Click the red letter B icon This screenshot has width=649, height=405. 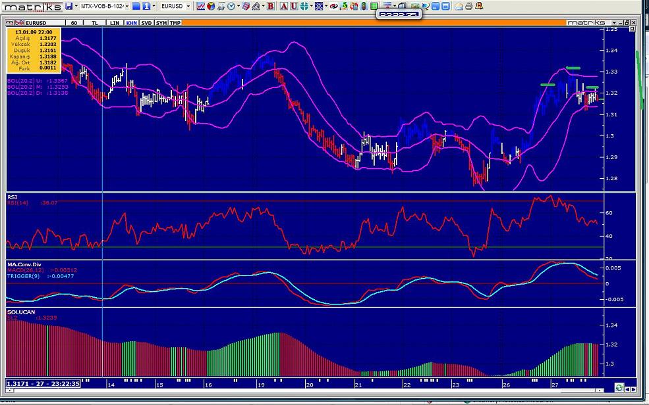click(271, 7)
